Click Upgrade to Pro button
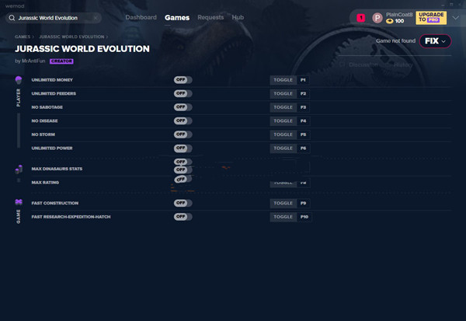This screenshot has width=466, height=321. pyautogui.click(x=431, y=18)
